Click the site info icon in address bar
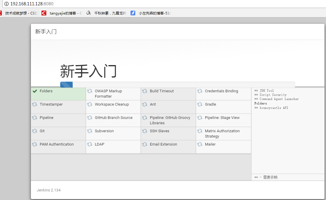 (x=6, y=4)
